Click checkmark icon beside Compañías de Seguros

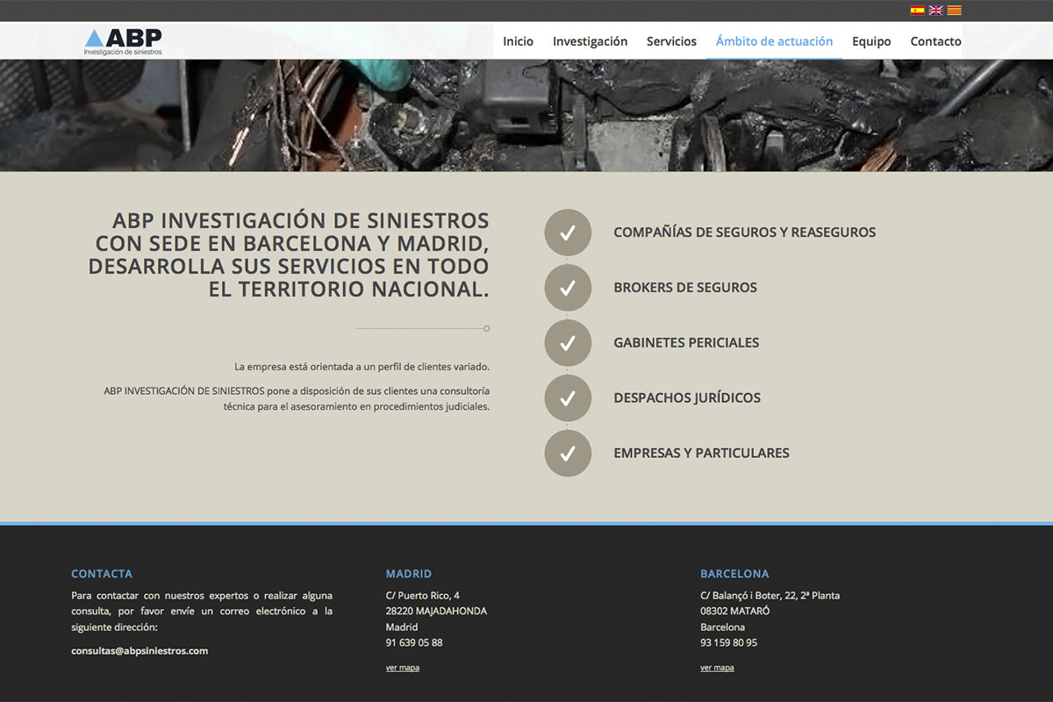[568, 233]
